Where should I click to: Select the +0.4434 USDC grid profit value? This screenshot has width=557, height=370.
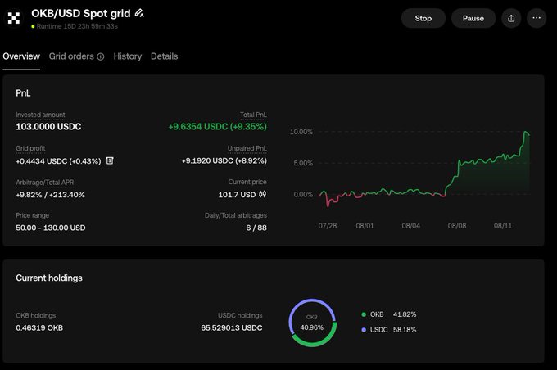coord(58,161)
